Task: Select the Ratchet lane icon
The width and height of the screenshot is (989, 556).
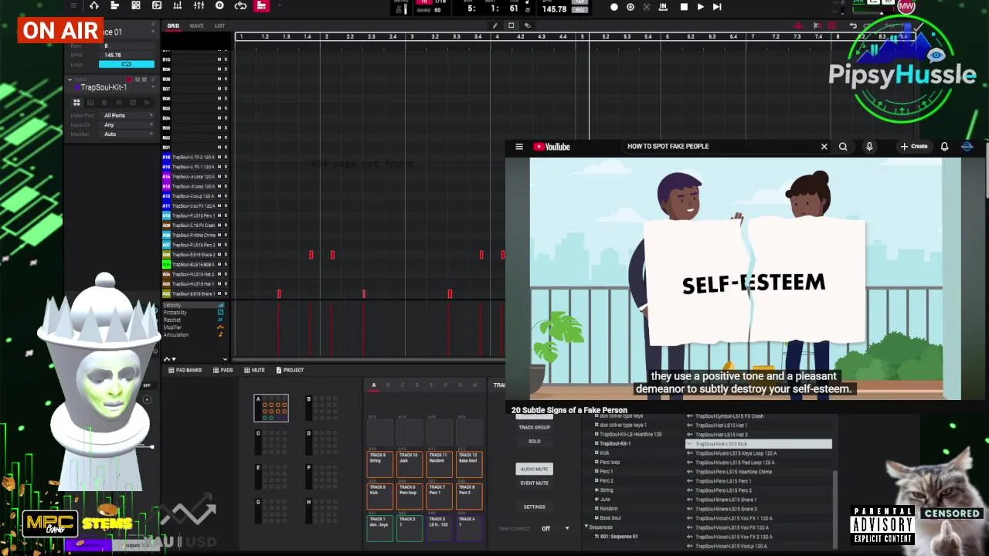Action: 220,320
